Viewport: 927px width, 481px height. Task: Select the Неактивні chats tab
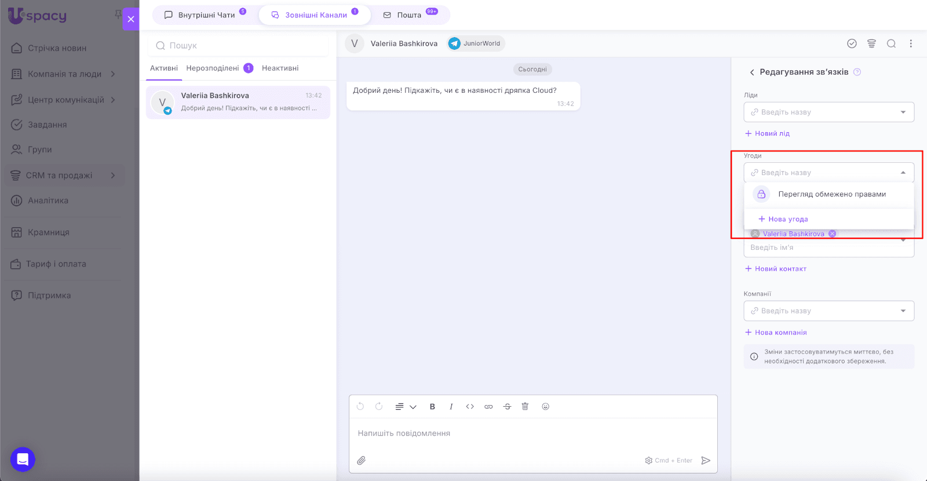[x=280, y=68]
